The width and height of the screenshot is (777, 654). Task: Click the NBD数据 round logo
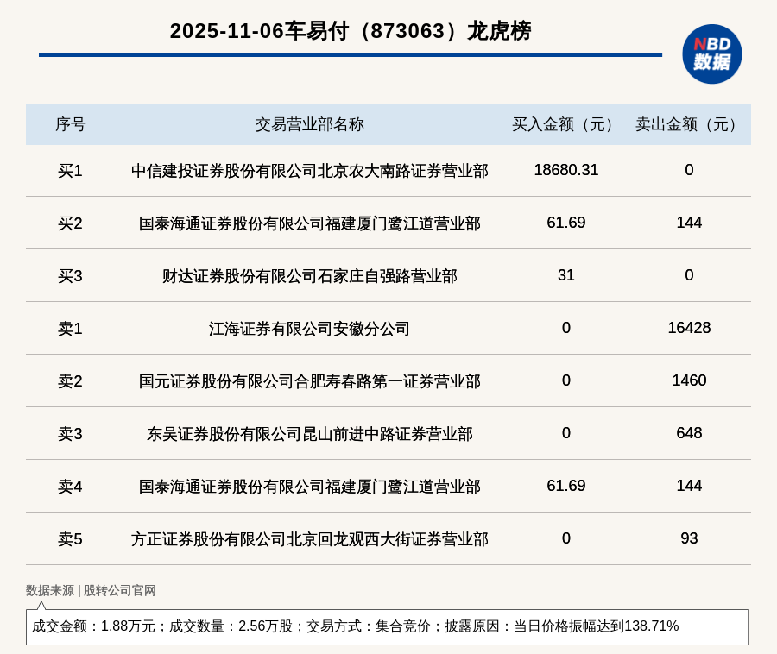tap(711, 54)
